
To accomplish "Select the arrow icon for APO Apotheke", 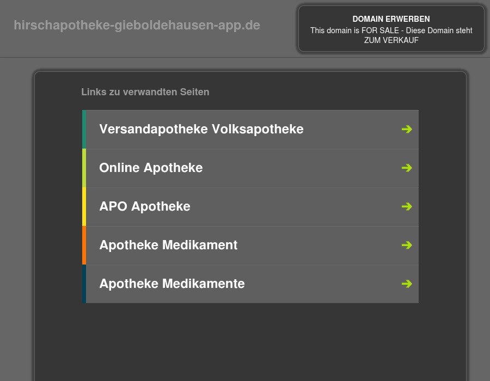I will point(407,206).
